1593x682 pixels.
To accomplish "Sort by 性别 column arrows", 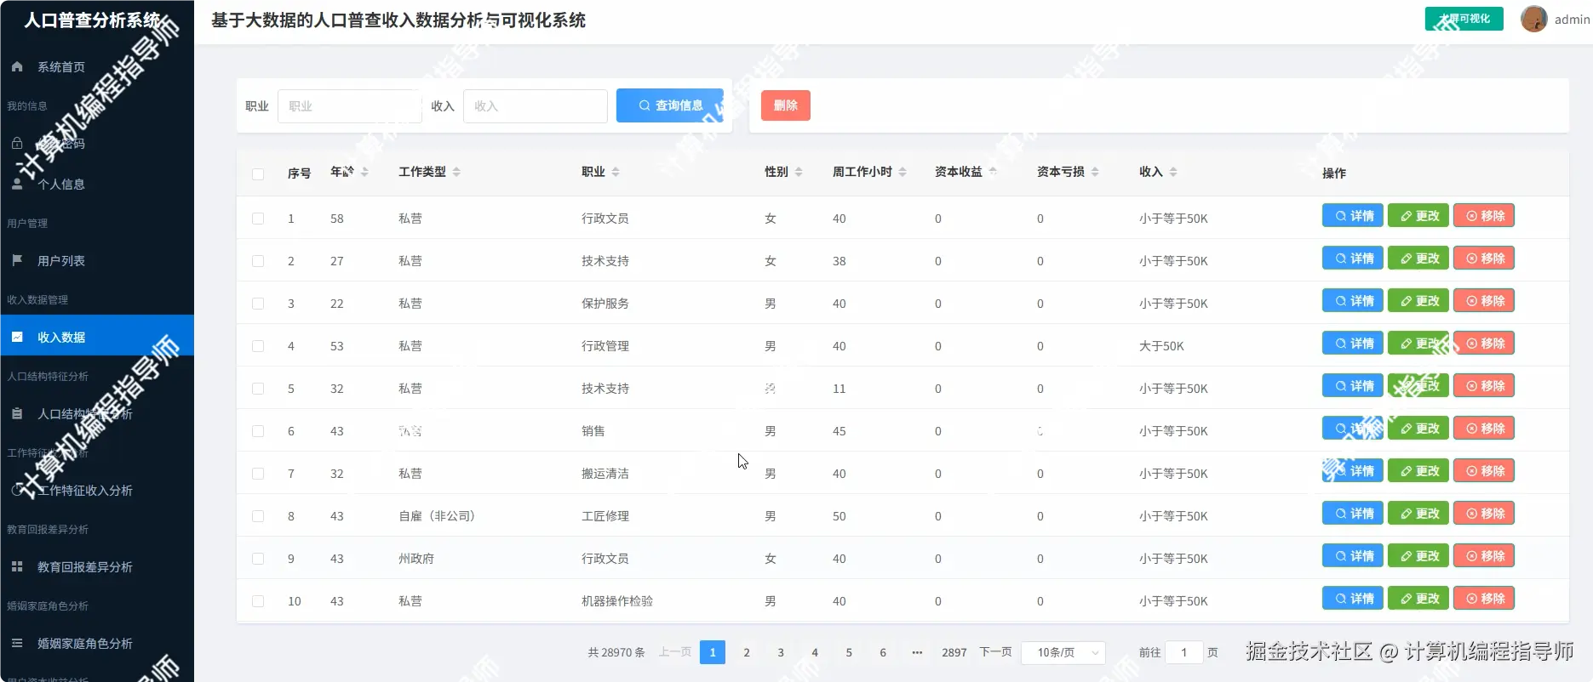I will pyautogui.click(x=799, y=172).
